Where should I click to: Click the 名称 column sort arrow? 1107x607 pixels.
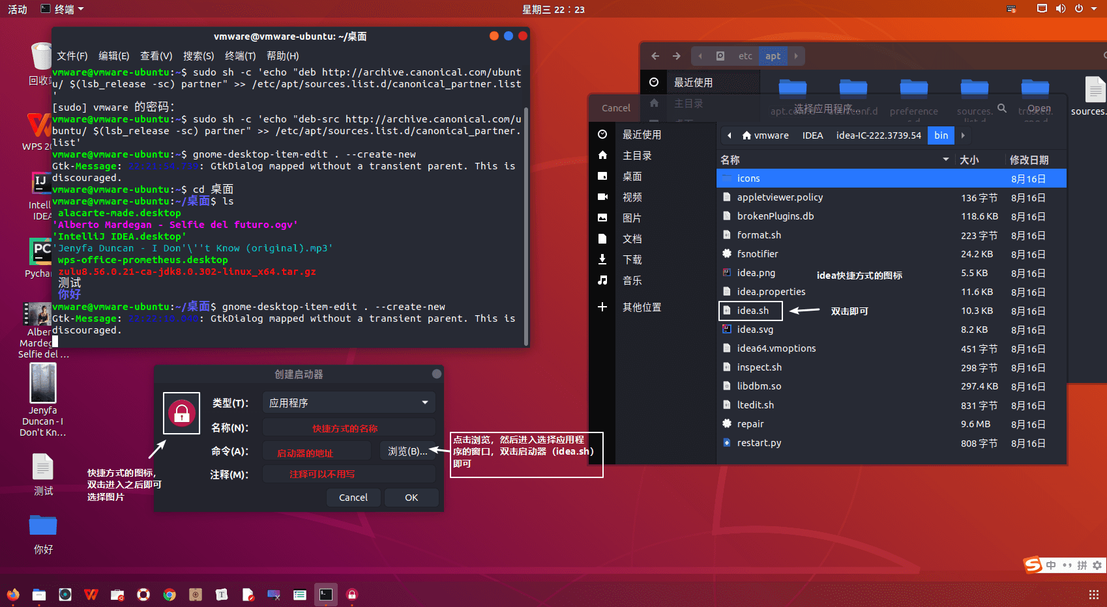[x=946, y=160]
